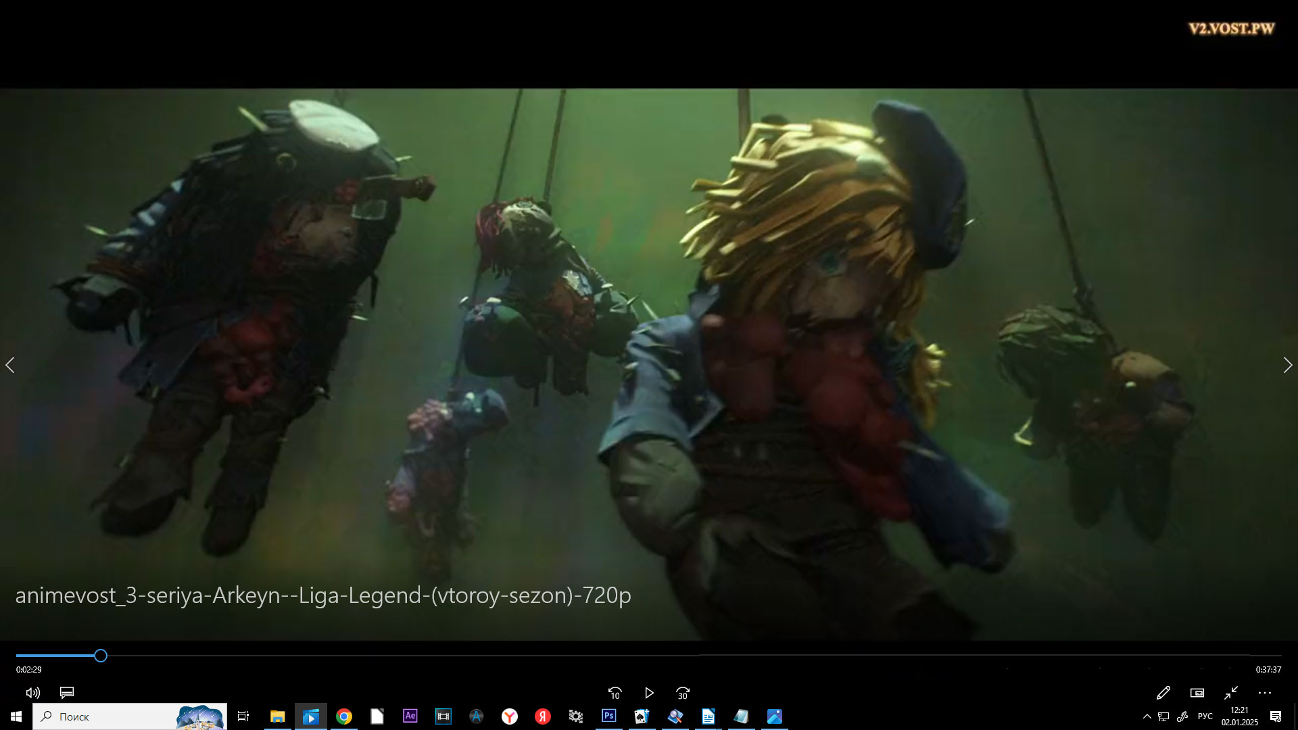
Task: Open LibreOffice Writer document on taskbar
Action: [708, 716]
